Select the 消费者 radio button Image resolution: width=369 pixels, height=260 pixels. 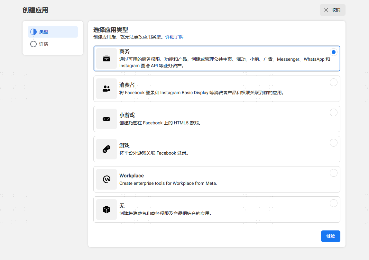pos(334,82)
